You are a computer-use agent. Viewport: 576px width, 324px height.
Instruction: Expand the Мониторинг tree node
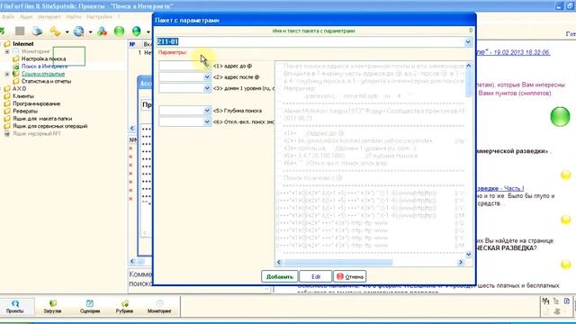coord(7,51)
